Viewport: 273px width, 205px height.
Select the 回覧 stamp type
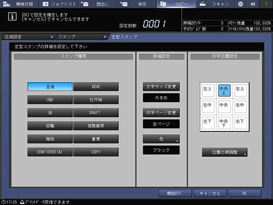(x=50, y=126)
